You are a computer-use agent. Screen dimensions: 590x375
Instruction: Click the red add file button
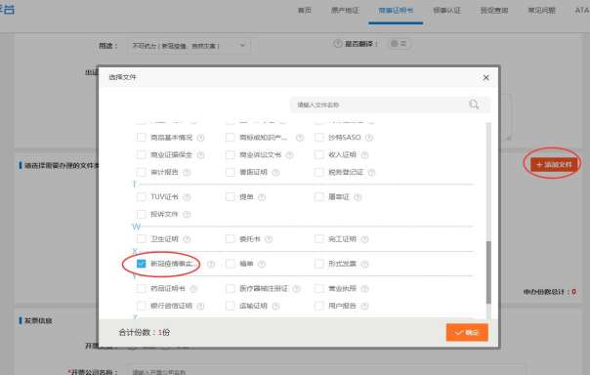(x=554, y=165)
